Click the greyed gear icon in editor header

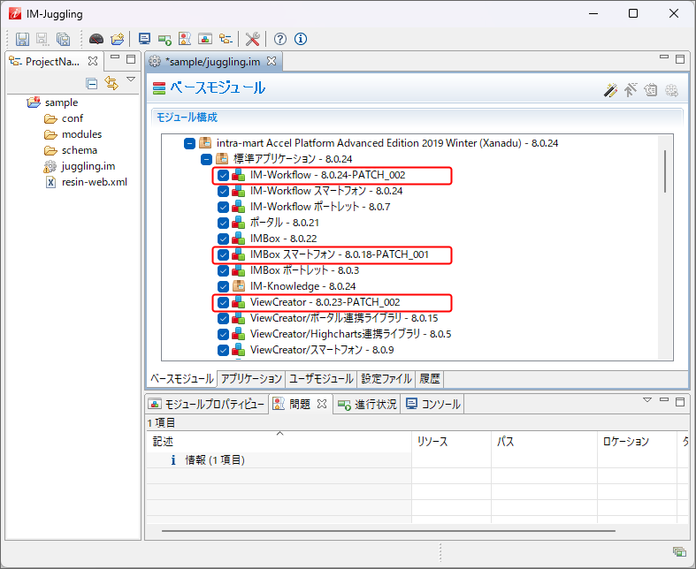coord(671,90)
